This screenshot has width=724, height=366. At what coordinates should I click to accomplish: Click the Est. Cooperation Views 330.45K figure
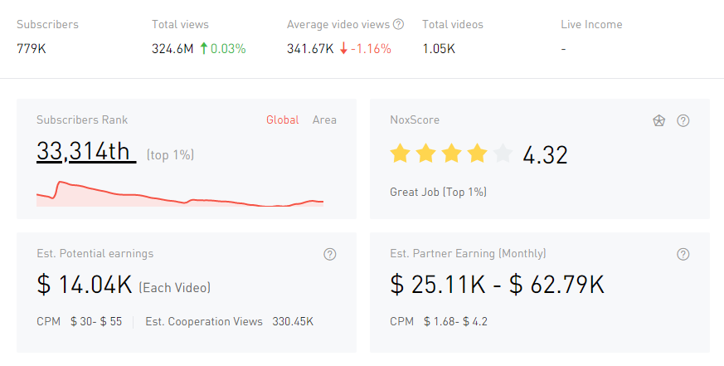pos(293,321)
